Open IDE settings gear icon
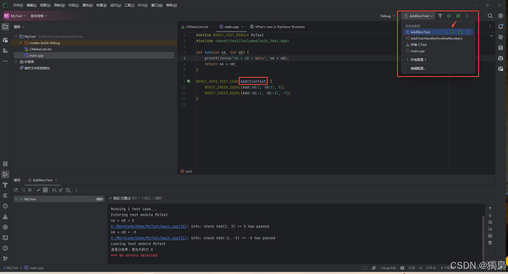The image size is (508, 274). click(501, 16)
